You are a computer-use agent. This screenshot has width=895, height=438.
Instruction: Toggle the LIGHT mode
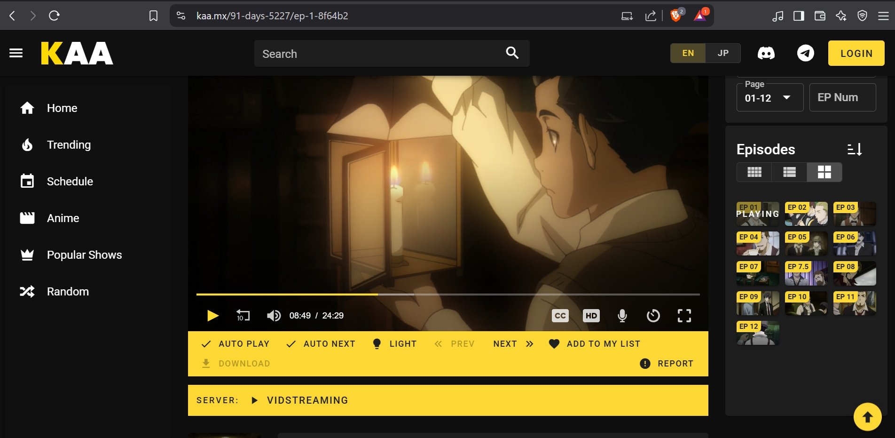pos(394,344)
